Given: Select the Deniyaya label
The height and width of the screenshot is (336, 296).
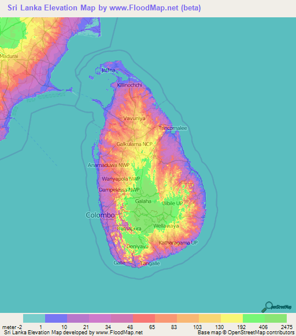Looking at the screenshot, I should click(138, 247).
